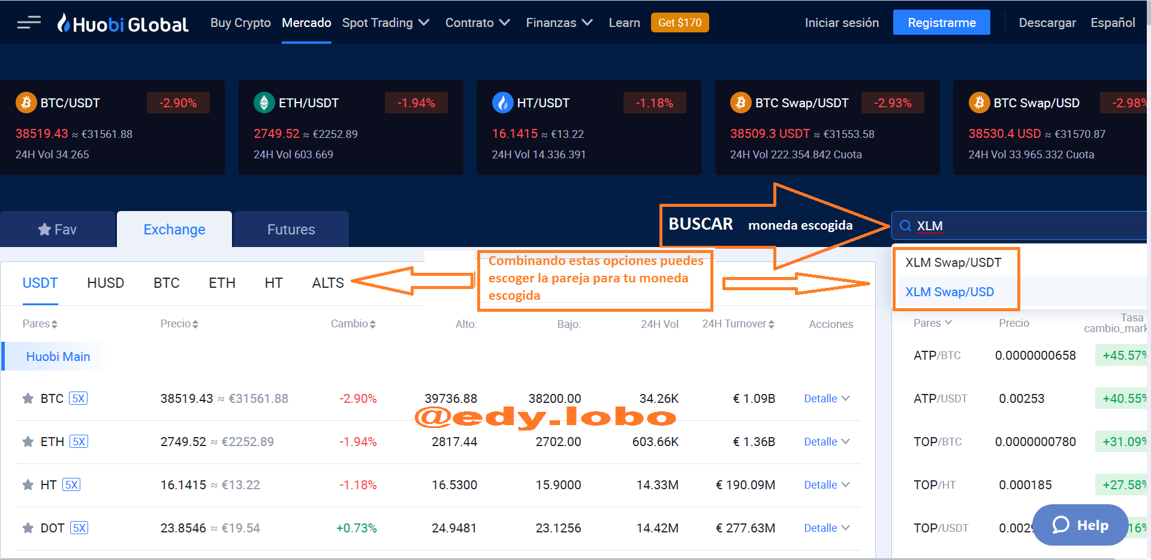Open the Buy Crypto menu item

click(240, 23)
